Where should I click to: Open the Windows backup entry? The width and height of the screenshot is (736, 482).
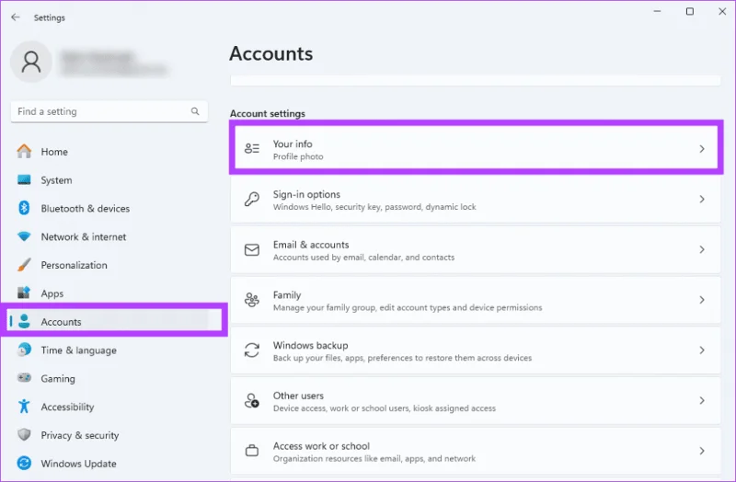476,350
